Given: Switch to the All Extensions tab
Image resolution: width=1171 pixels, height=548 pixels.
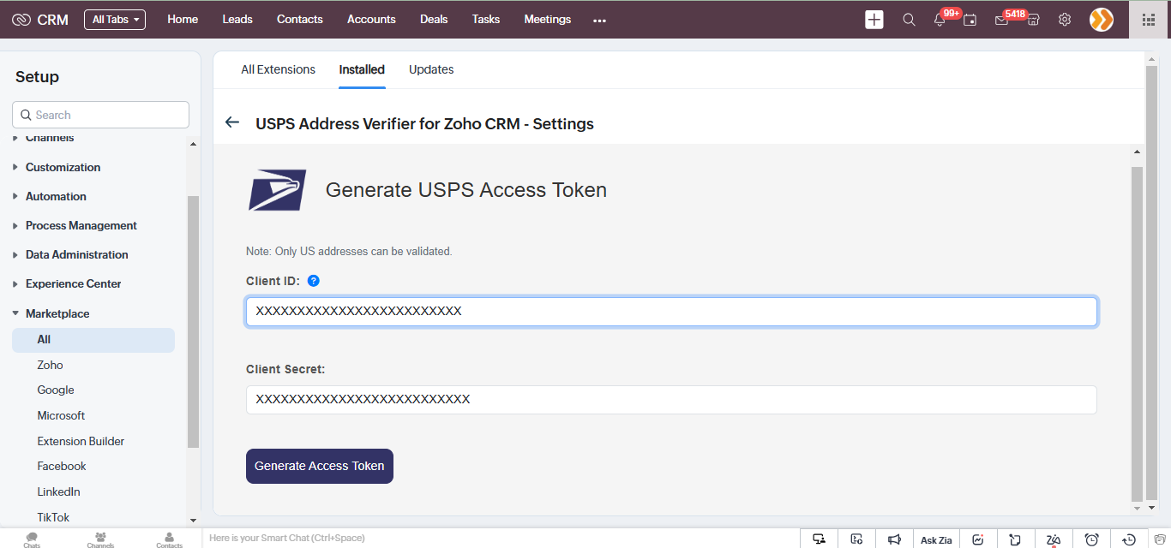Looking at the screenshot, I should [x=278, y=69].
